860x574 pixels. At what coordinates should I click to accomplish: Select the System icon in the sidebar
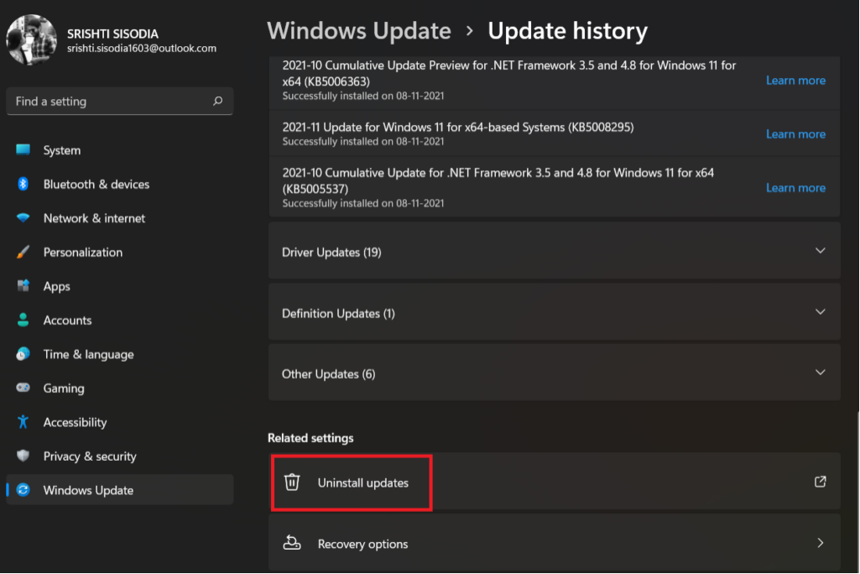coord(23,149)
